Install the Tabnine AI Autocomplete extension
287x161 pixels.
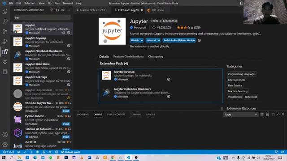[66, 137]
